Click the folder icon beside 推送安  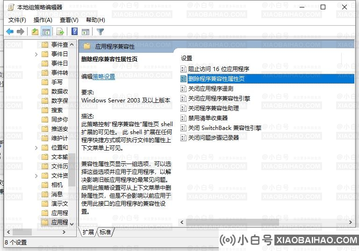[45, 129]
